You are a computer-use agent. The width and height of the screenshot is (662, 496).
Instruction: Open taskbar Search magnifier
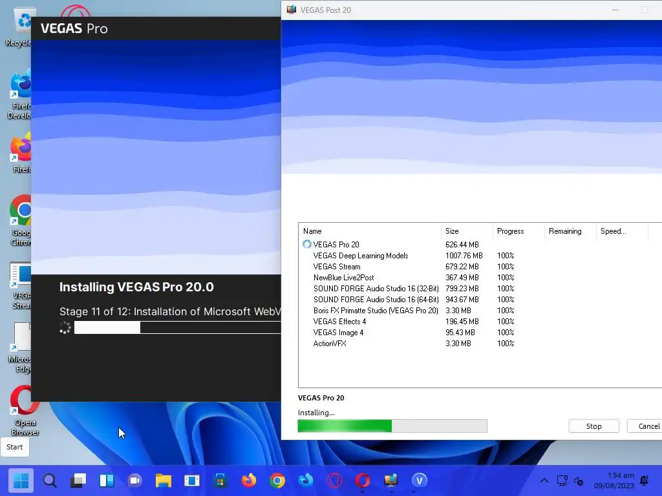49,480
